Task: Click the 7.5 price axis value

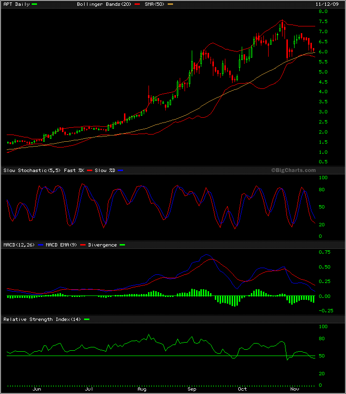Action: coord(323,22)
